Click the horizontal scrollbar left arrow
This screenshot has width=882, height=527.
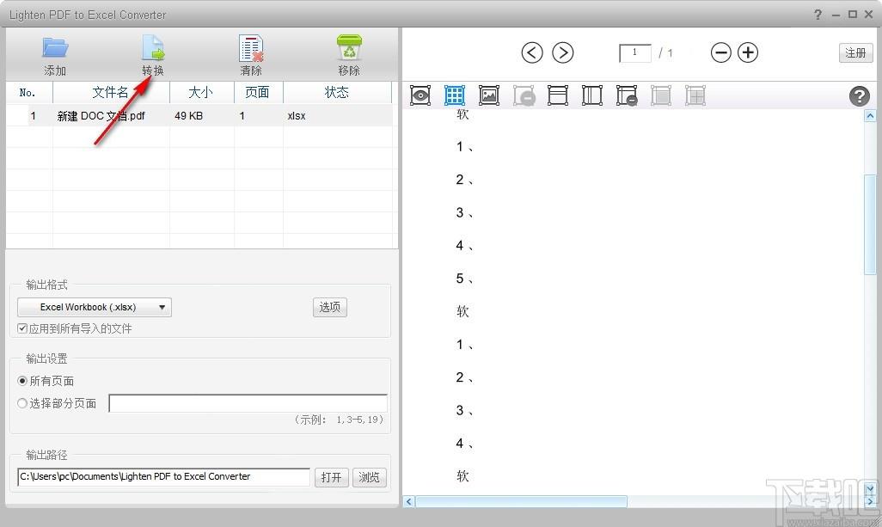click(x=409, y=501)
